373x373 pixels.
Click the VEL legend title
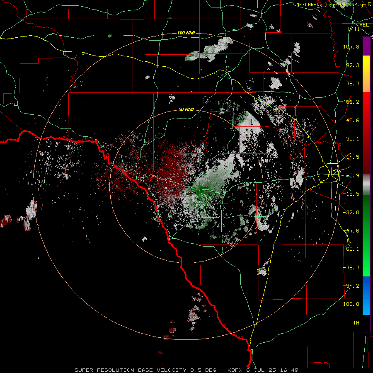[x=364, y=25]
